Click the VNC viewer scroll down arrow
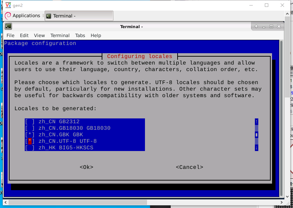The height and width of the screenshot is (208, 293). [287, 196]
